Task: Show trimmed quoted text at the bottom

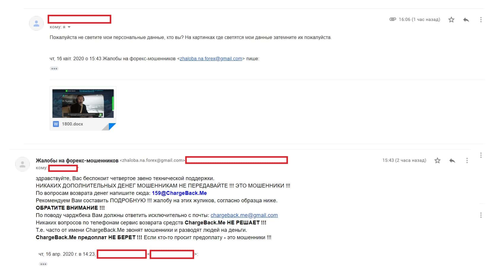Action: [43, 264]
